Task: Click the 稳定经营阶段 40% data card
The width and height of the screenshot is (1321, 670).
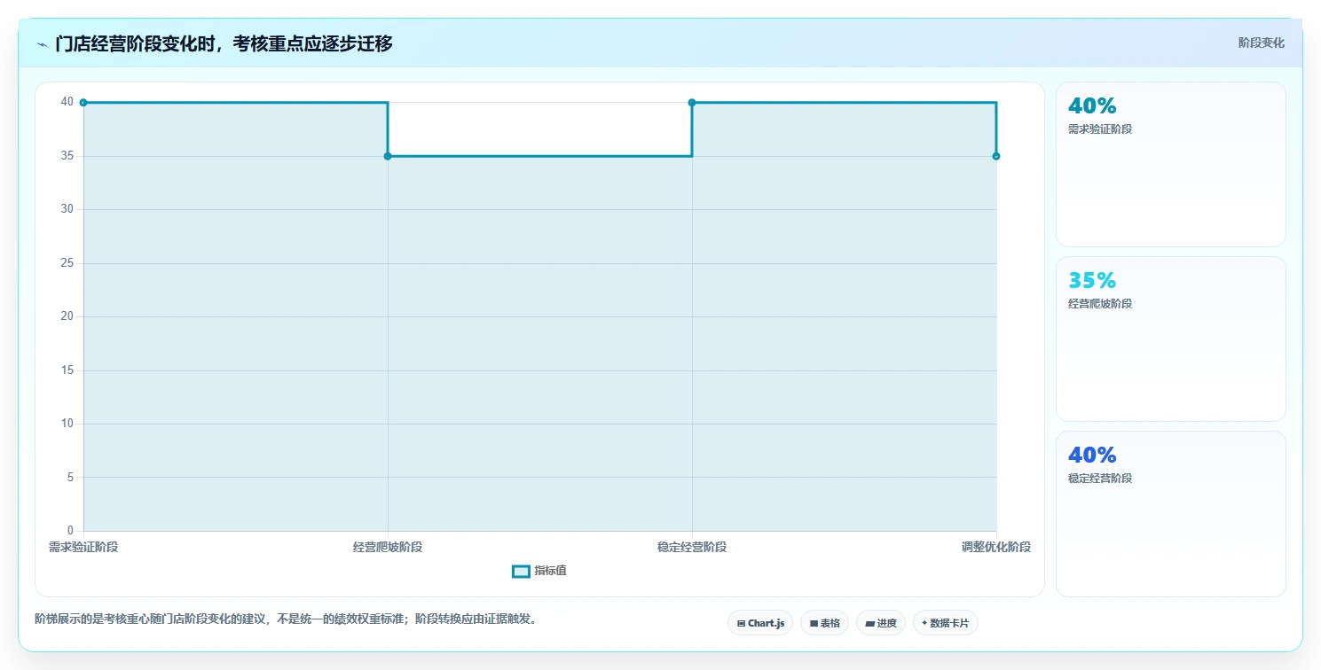Action: [x=1170, y=514]
